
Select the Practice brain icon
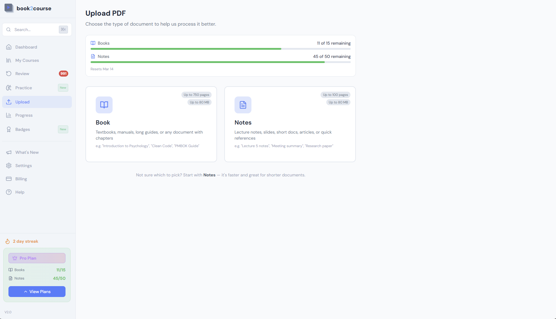9,88
